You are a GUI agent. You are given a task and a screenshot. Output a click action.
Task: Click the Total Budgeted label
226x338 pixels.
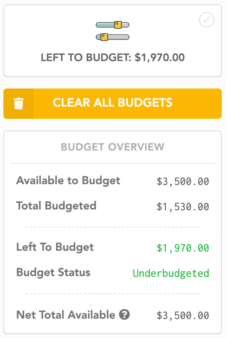(x=56, y=206)
